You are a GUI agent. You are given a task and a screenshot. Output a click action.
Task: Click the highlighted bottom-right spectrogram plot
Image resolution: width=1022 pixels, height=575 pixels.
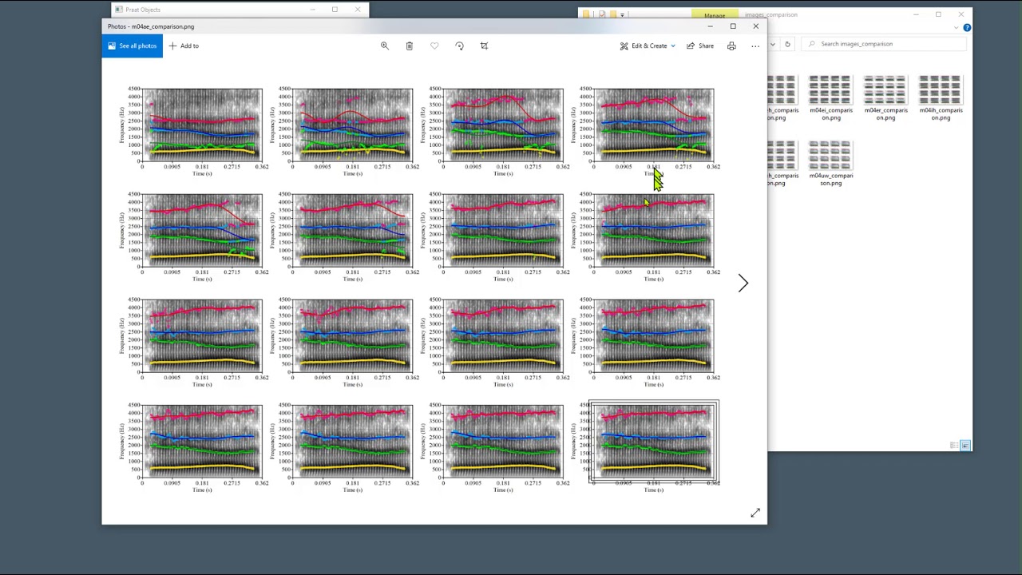[x=653, y=442]
